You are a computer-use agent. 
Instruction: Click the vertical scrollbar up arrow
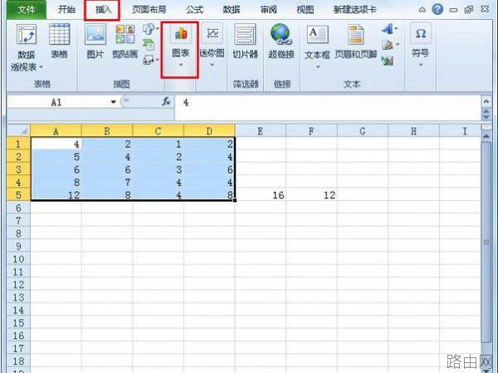[x=486, y=136]
